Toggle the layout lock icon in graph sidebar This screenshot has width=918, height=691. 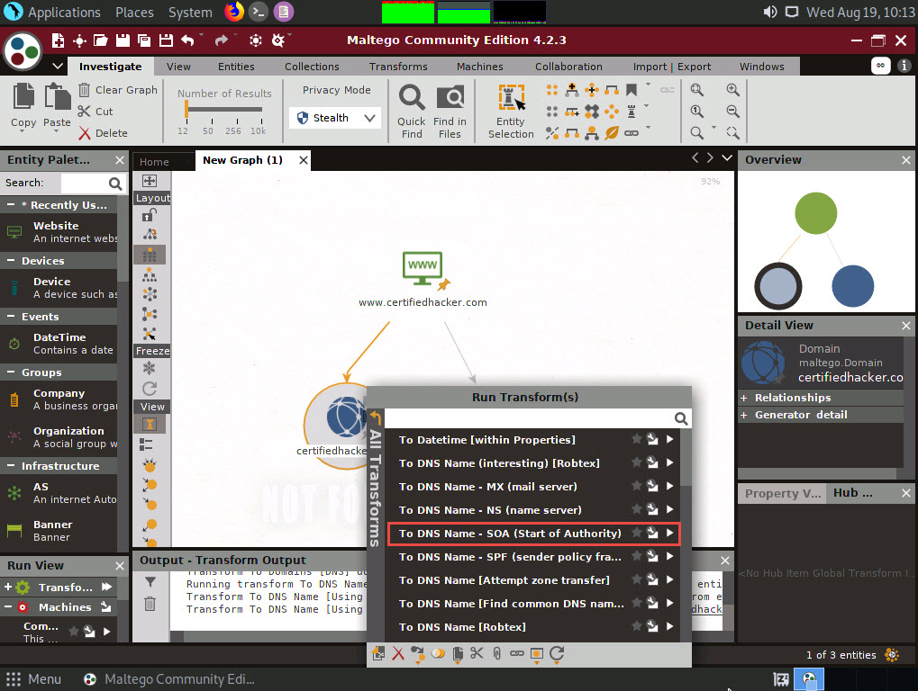pyautogui.click(x=150, y=215)
